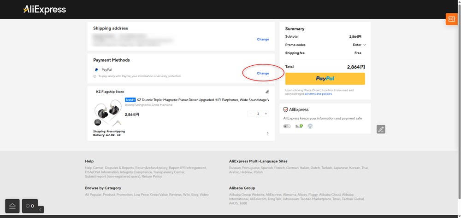Increase quantity with the plus button
Viewport: 461px width, 218px height.
pos(266,114)
